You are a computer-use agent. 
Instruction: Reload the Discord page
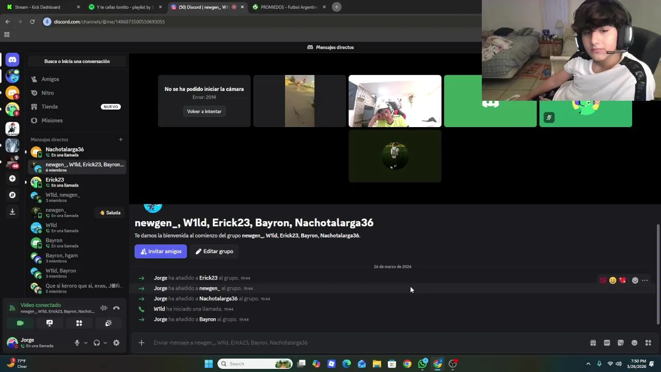(32, 22)
